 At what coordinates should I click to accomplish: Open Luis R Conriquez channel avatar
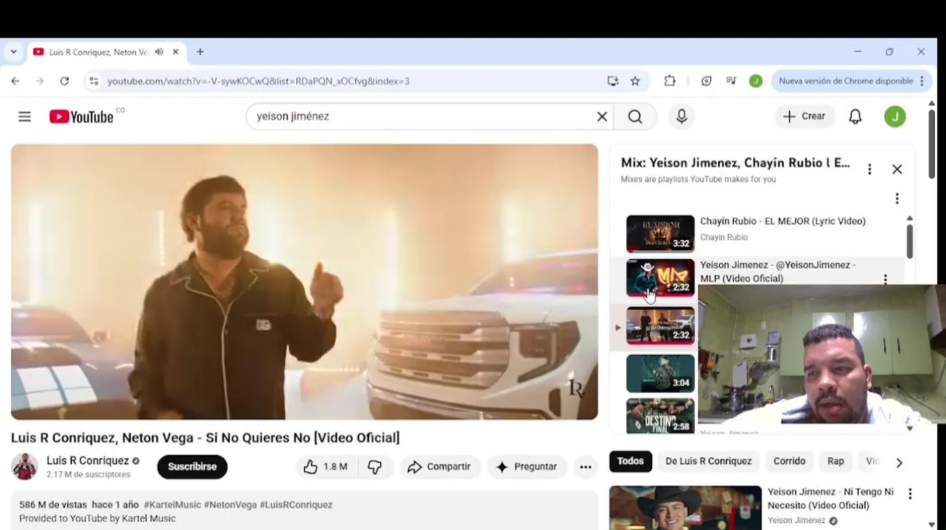24,467
